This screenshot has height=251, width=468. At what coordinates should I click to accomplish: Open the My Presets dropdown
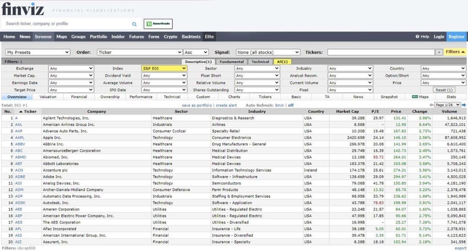[x=37, y=52]
